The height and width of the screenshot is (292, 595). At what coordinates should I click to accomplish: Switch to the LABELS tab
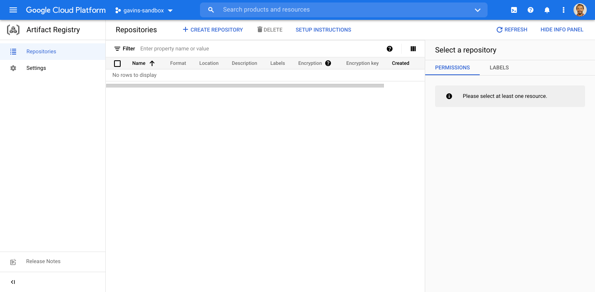(499, 67)
